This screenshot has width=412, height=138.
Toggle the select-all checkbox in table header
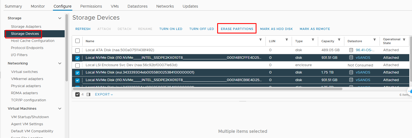[77, 41]
